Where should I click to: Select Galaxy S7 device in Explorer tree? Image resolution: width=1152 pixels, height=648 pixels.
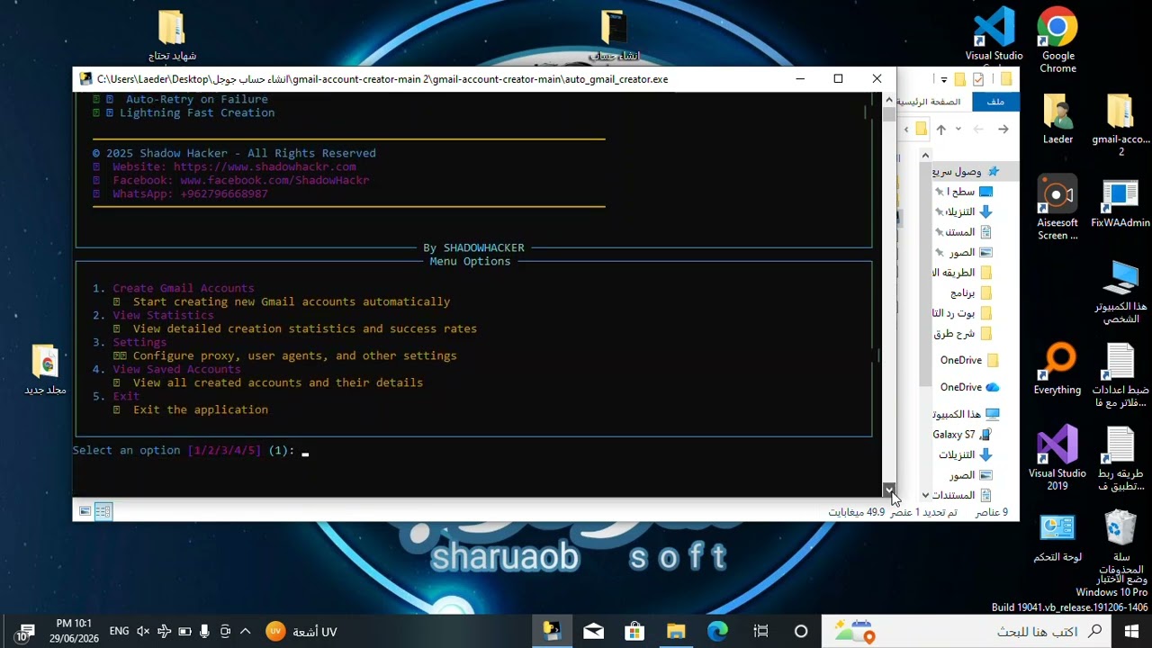tap(962, 435)
